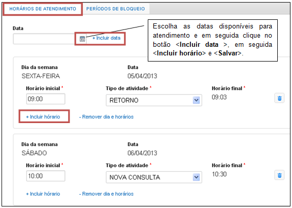The height and width of the screenshot is (208, 292).
Task: Switch to Horários de Atendimento tab
Action: tap(43, 9)
